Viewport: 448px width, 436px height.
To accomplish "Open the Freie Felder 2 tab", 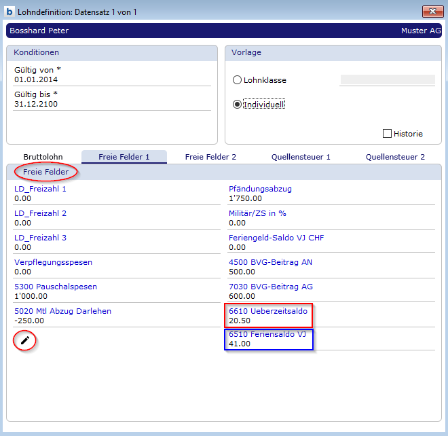I will point(210,157).
